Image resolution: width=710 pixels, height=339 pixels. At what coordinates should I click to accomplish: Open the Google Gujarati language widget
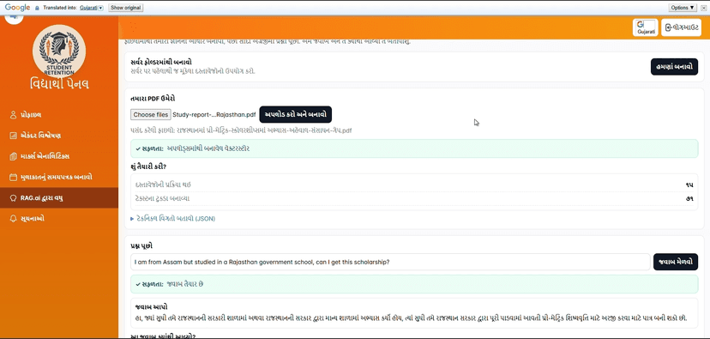tap(645, 27)
